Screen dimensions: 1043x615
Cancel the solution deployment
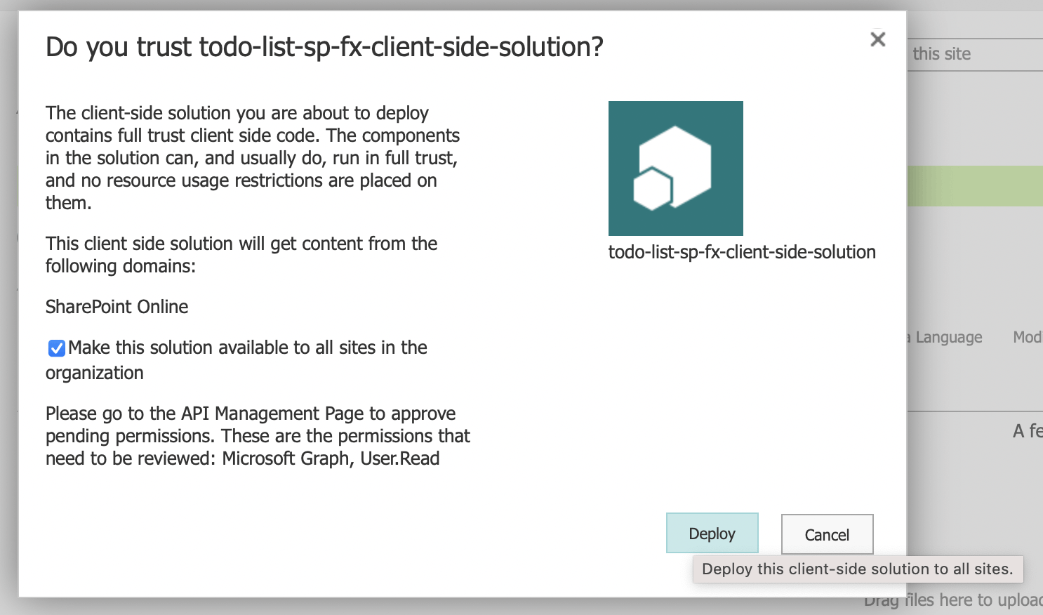click(827, 535)
